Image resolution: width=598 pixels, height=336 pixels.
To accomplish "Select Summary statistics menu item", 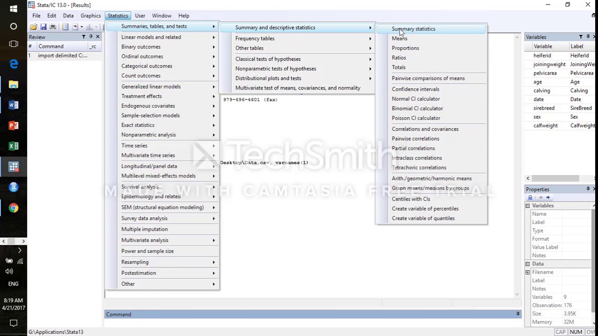I will 431,29.
